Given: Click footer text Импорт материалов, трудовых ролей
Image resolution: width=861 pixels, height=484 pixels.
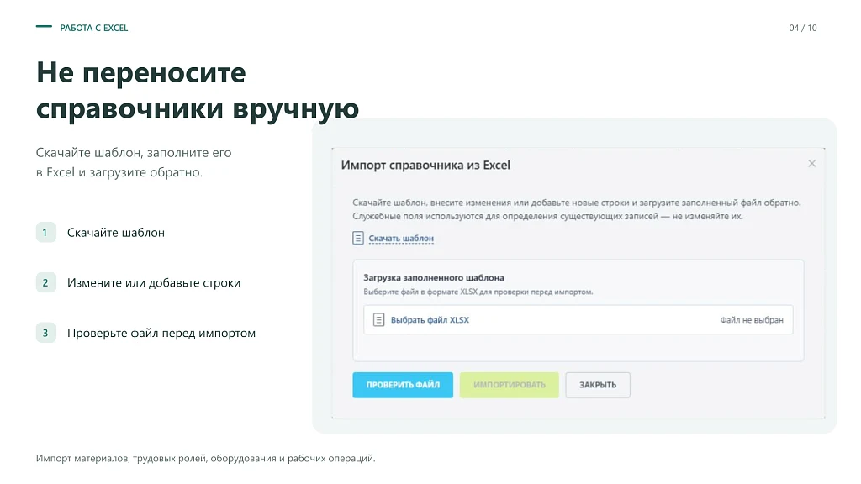Looking at the screenshot, I should tap(206, 458).
